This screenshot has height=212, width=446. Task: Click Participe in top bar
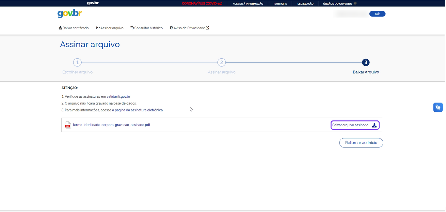[280, 4]
